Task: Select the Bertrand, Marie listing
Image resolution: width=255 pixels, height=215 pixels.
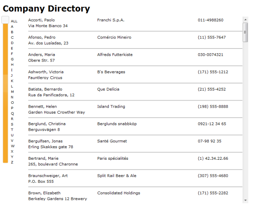Action: [135, 161]
